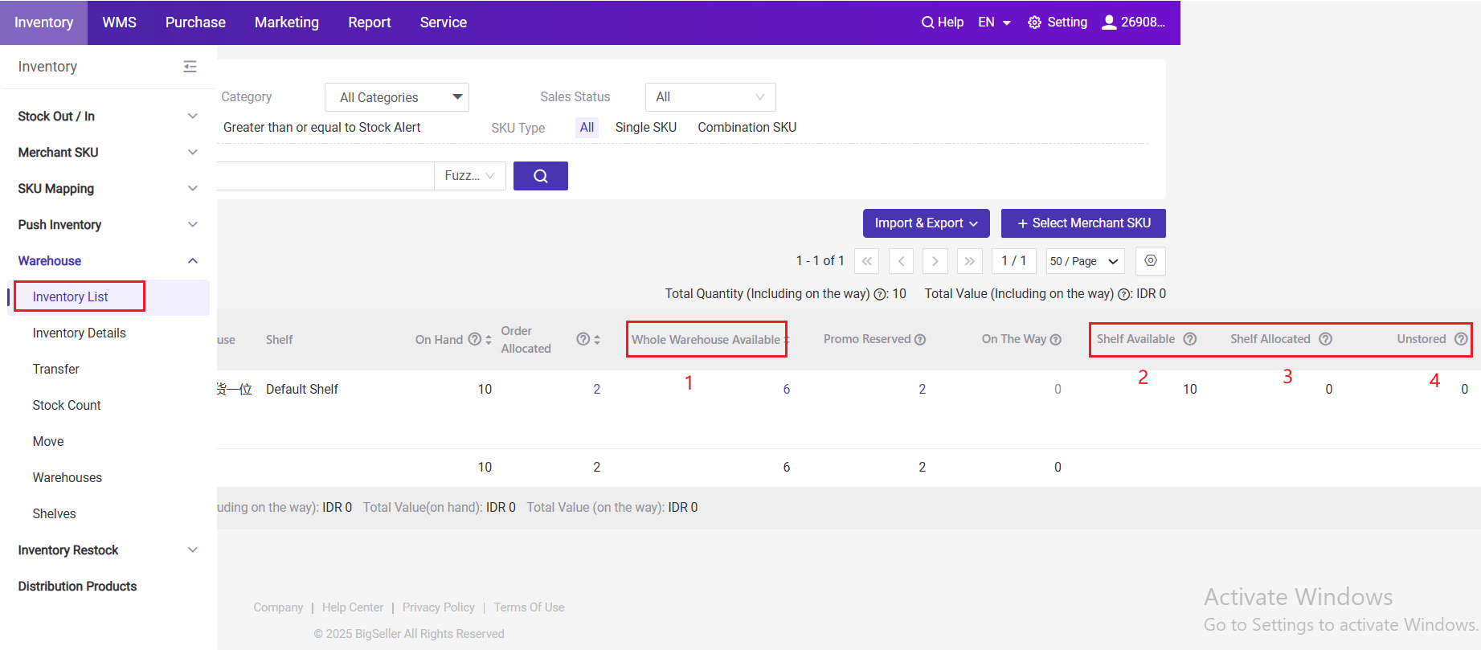Open the All Categories dropdown

click(x=397, y=97)
